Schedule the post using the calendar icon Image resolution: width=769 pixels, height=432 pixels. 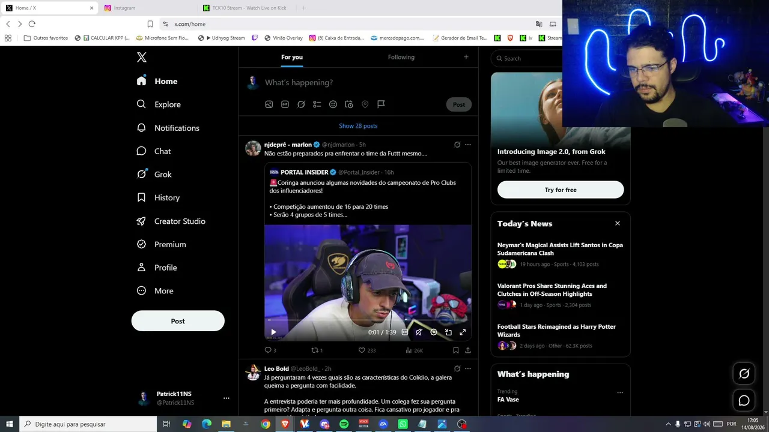[x=349, y=104]
